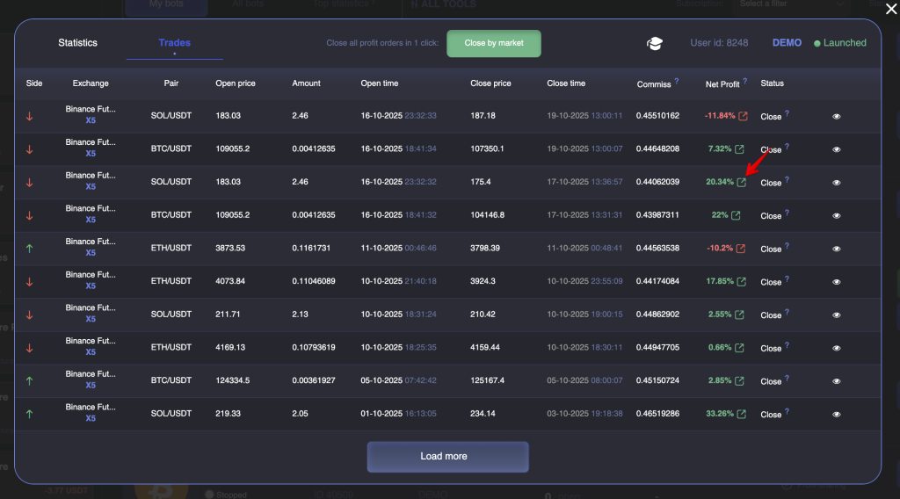Click the Side column header

[x=34, y=83]
